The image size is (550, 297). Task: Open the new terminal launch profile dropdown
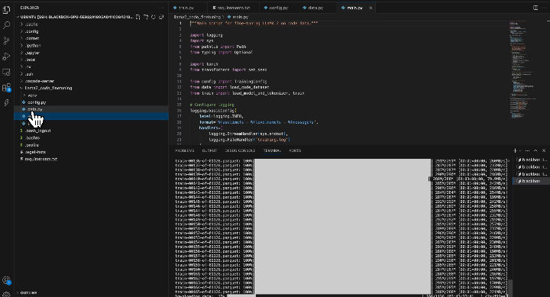click(x=520, y=150)
